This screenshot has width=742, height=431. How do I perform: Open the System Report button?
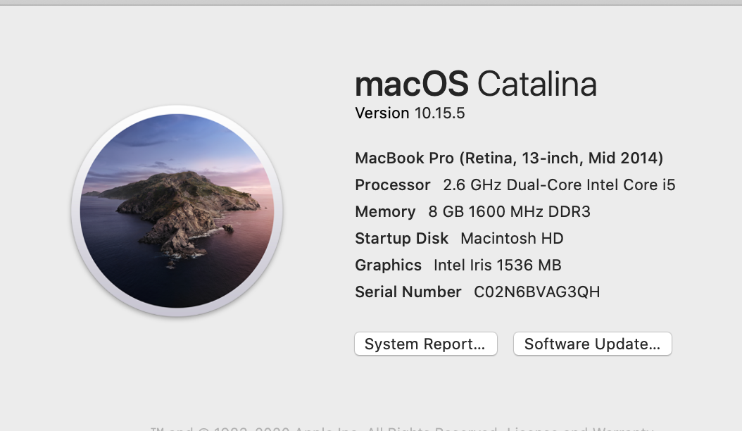(x=425, y=344)
